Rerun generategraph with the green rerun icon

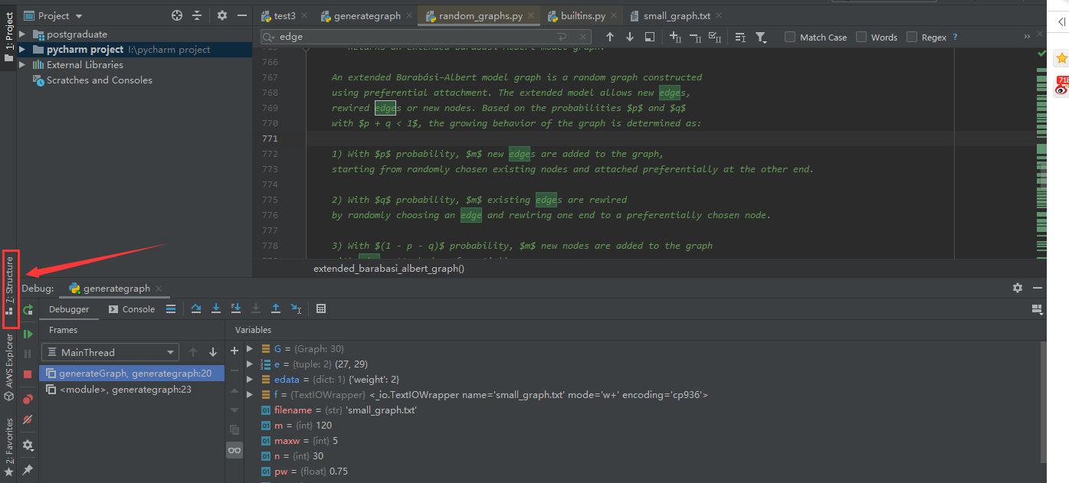pyautogui.click(x=27, y=310)
